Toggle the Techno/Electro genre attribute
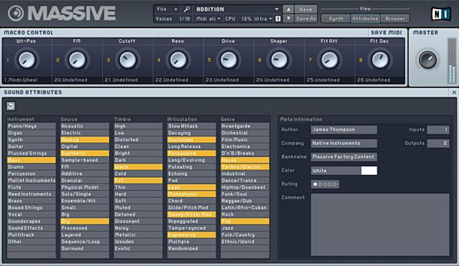The height and width of the screenshot is (266, 459). point(245,166)
